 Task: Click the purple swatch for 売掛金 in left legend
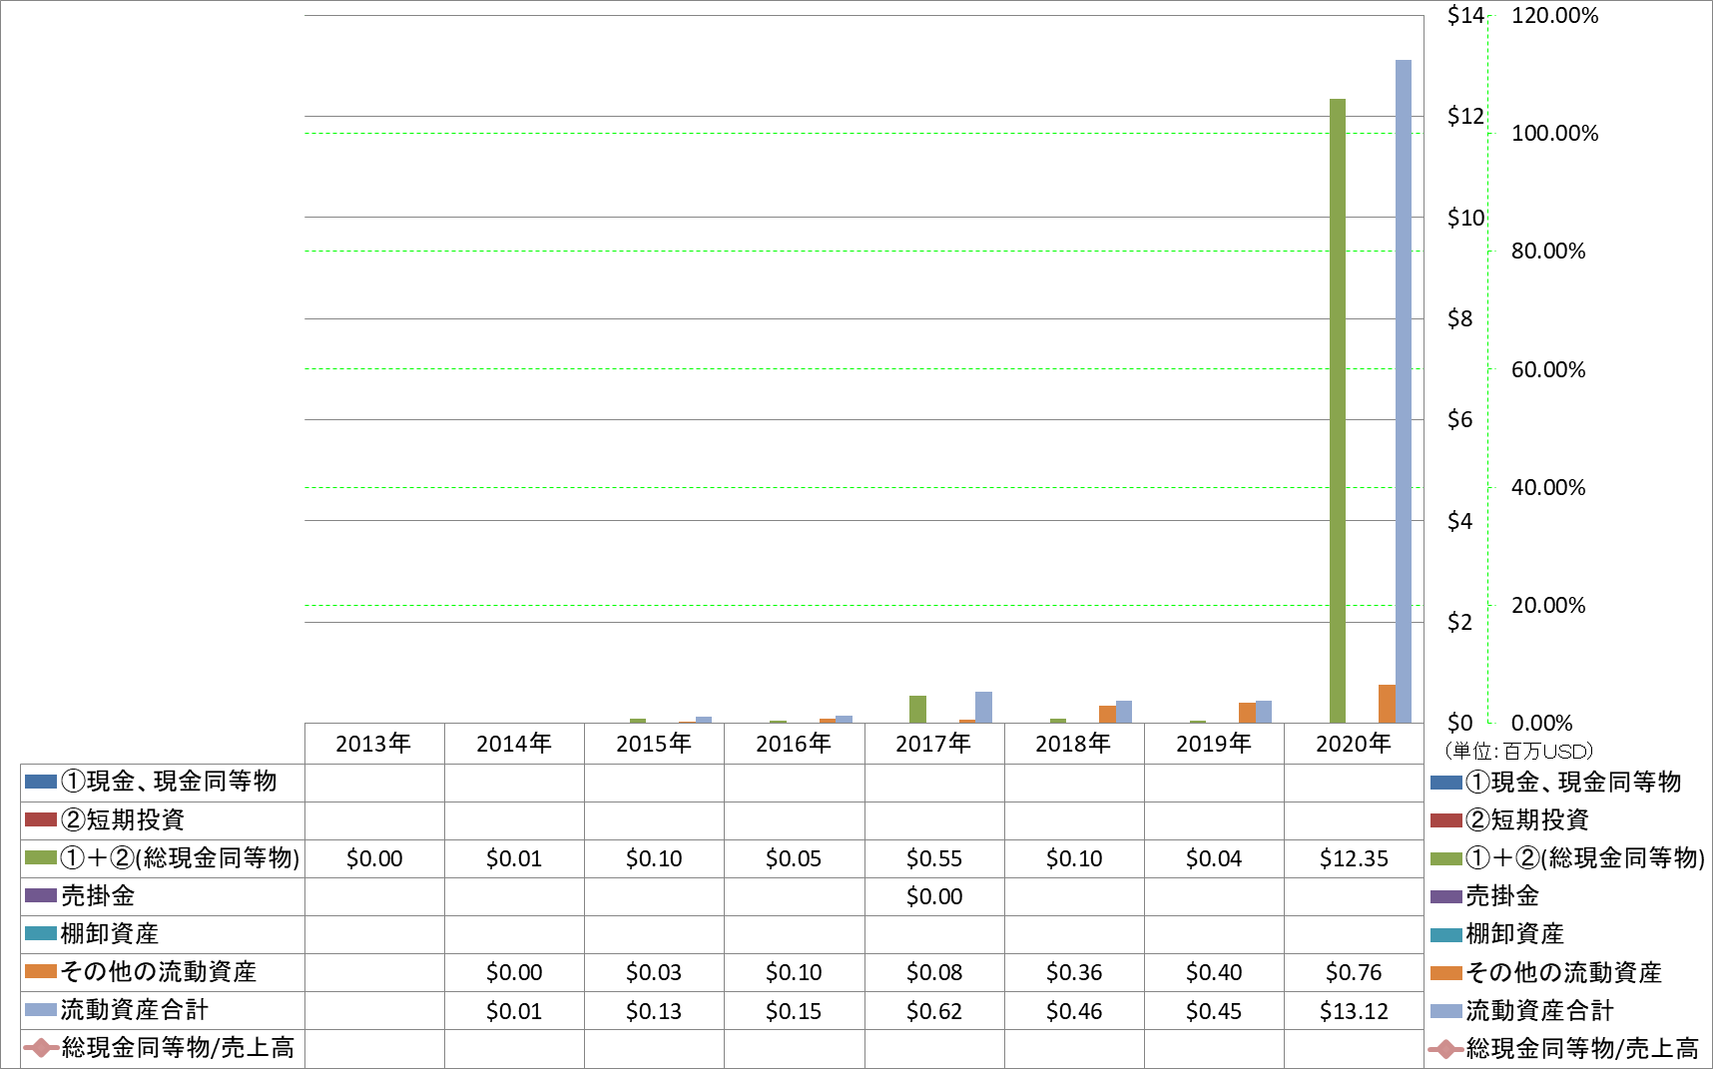(41, 895)
